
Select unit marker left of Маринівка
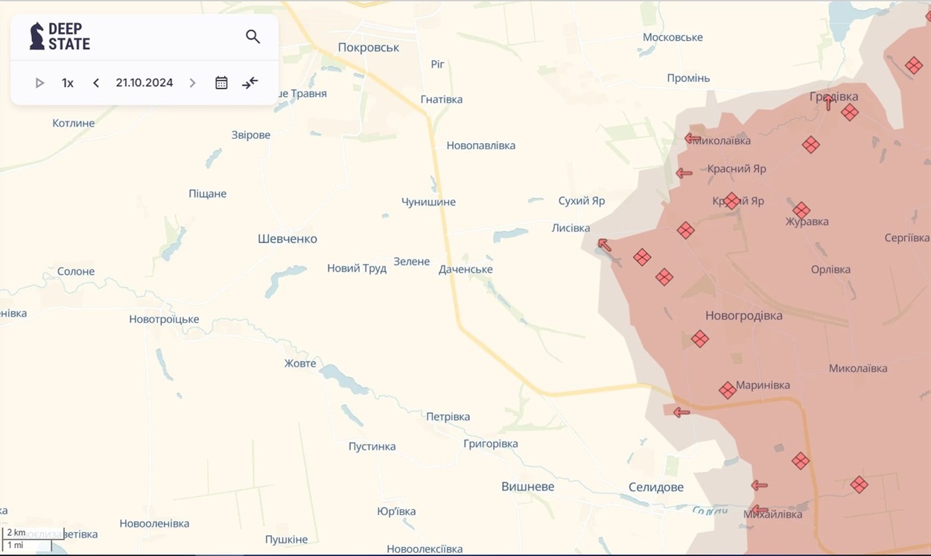pos(728,390)
